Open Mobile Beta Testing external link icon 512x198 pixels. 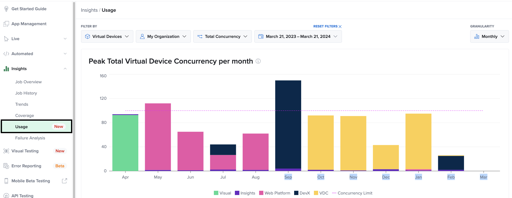[x=64, y=181]
